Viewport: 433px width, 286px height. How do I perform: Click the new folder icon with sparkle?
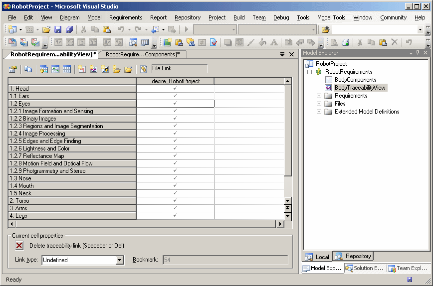coord(116,69)
